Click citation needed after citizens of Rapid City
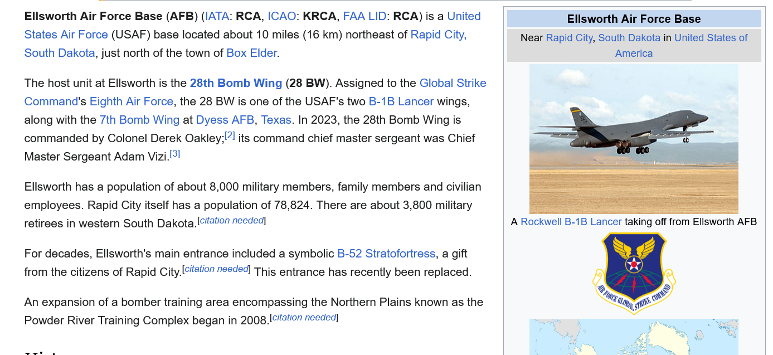The image size is (773, 355). pyautogui.click(x=217, y=269)
